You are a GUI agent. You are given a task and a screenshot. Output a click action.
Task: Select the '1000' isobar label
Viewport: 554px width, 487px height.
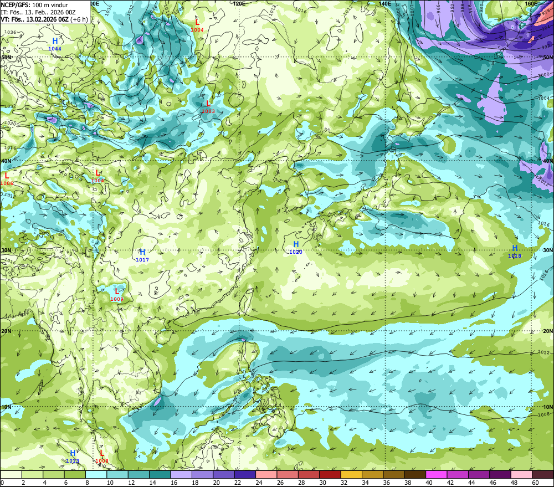pyautogui.click(x=544, y=75)
